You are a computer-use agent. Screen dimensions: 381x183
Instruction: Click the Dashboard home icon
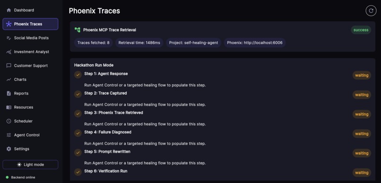(x=9, y=10)
